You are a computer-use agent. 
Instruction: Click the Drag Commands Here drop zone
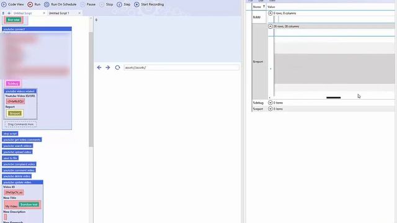(x=20, y=125)
